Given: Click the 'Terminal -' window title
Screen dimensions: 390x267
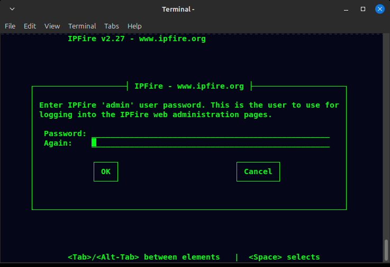Looking at the screenshot, I should click(178, 9).
